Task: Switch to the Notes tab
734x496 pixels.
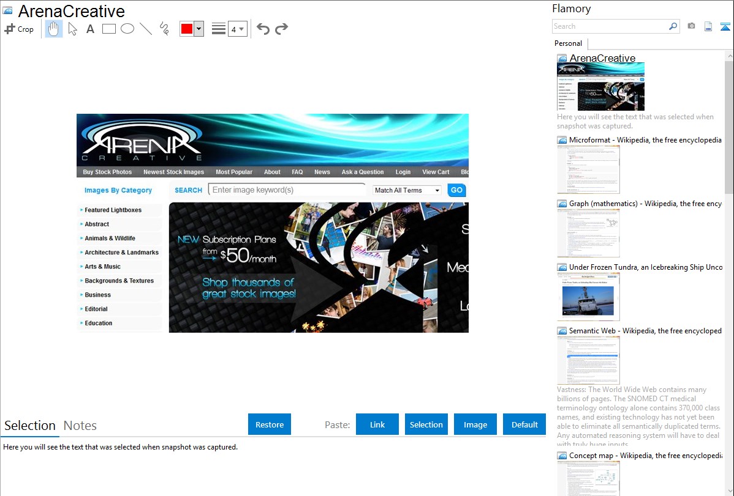Action: (x=80, y=426)
